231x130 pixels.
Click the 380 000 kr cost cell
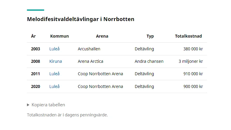[193, 49]
